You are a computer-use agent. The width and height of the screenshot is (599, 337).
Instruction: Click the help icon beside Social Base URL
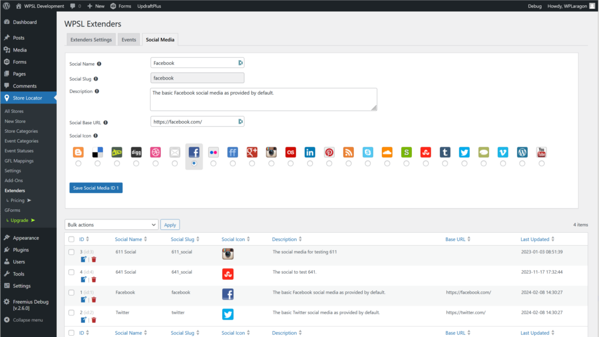(x=106, y=123)
